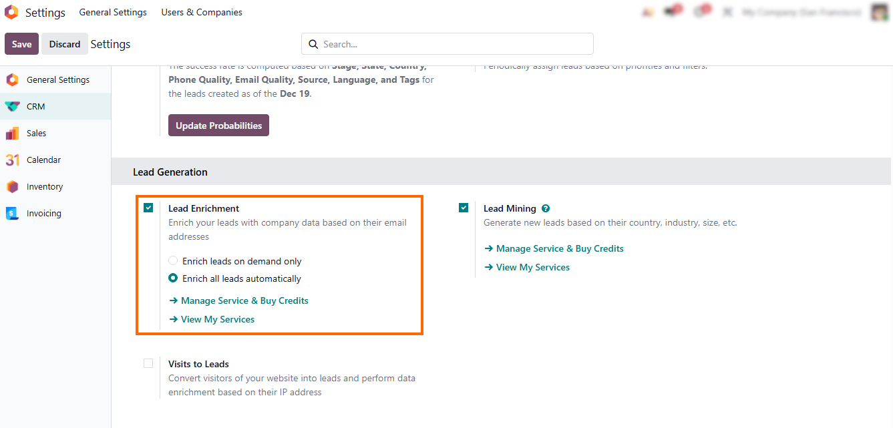Screen dimensions: 893x428
Task: Open Lead Mining's Manage Service & Buy Credits link
Action: click(554, 248)
